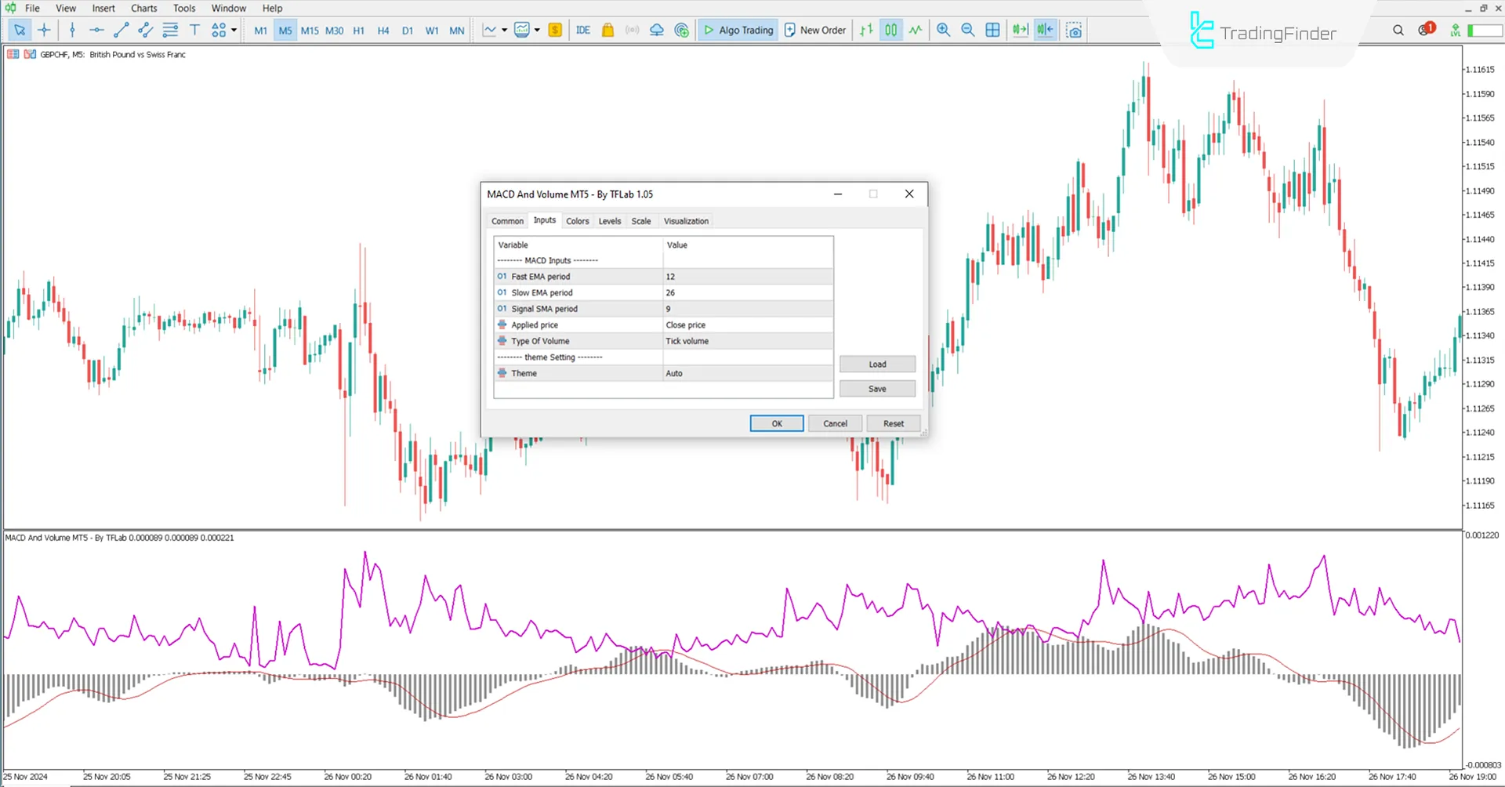Select the cursor arrow tool
This screenshot has width=1505, height=787.
pos(20,30)
